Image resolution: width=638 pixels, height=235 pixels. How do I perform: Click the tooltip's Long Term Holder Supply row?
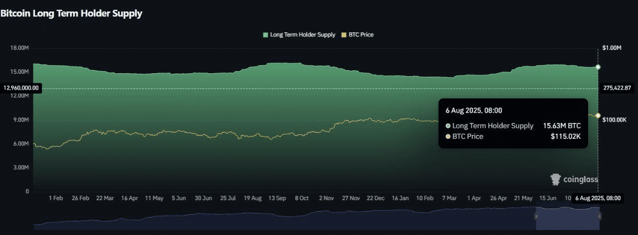coord(513,126)
